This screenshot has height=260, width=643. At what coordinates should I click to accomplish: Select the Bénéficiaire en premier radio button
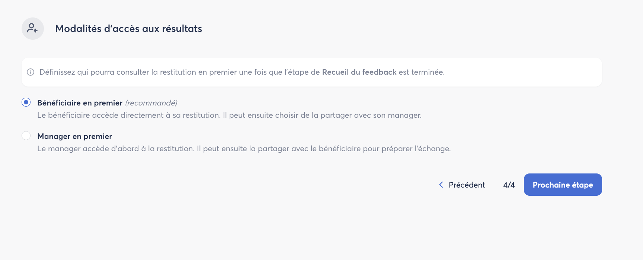pyautogui.click(x=26, y=102)
